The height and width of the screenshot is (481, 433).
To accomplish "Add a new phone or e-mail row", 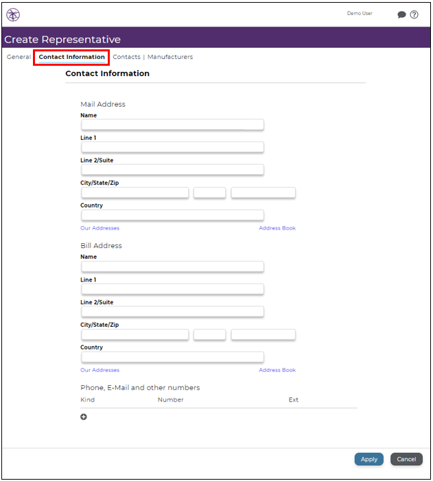I will (x=84, y=417).
